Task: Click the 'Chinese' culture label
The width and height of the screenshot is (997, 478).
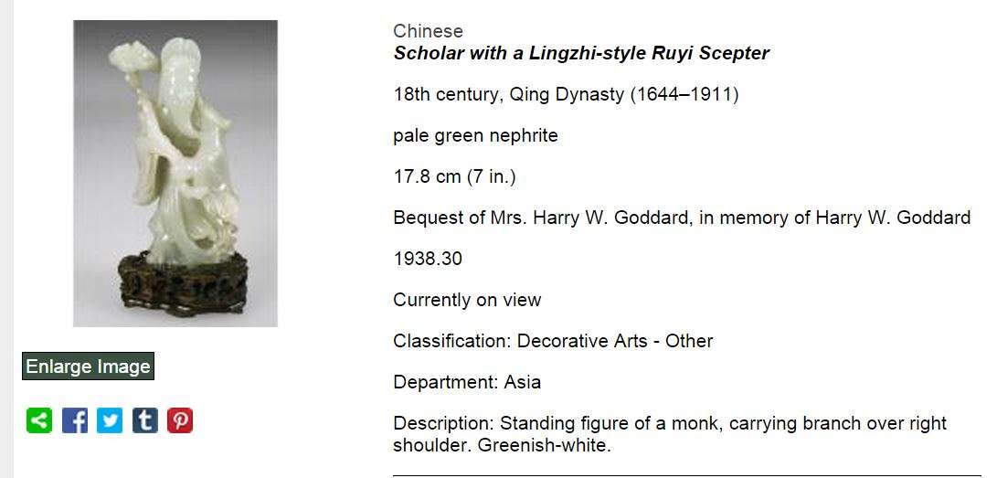Action: pyautogui.click(x=428, y=31)
